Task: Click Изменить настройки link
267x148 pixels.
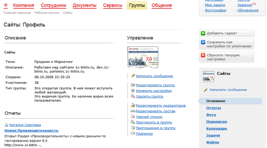Action: coord(154,91)
